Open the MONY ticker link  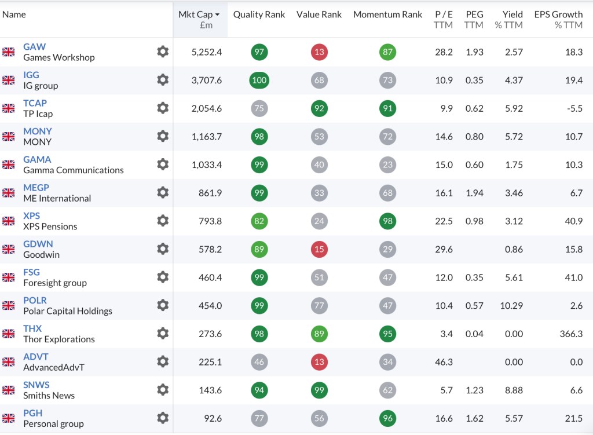pos(37,131)
